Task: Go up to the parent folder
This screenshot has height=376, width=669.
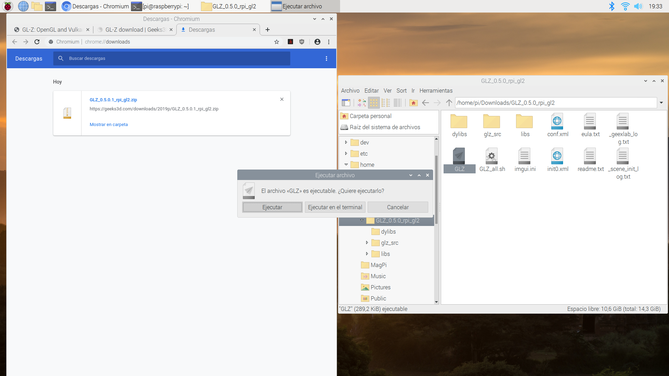Action: [449, 103]
